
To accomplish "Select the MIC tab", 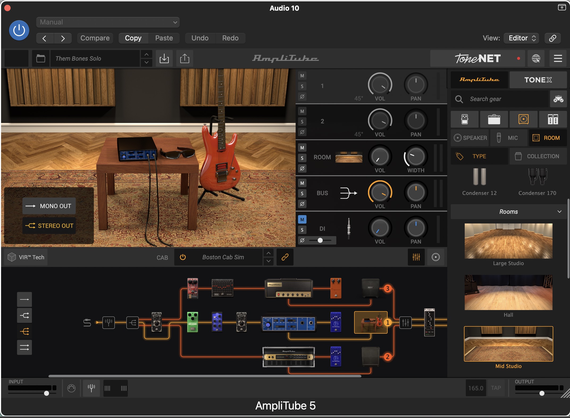I will point(509,138).
